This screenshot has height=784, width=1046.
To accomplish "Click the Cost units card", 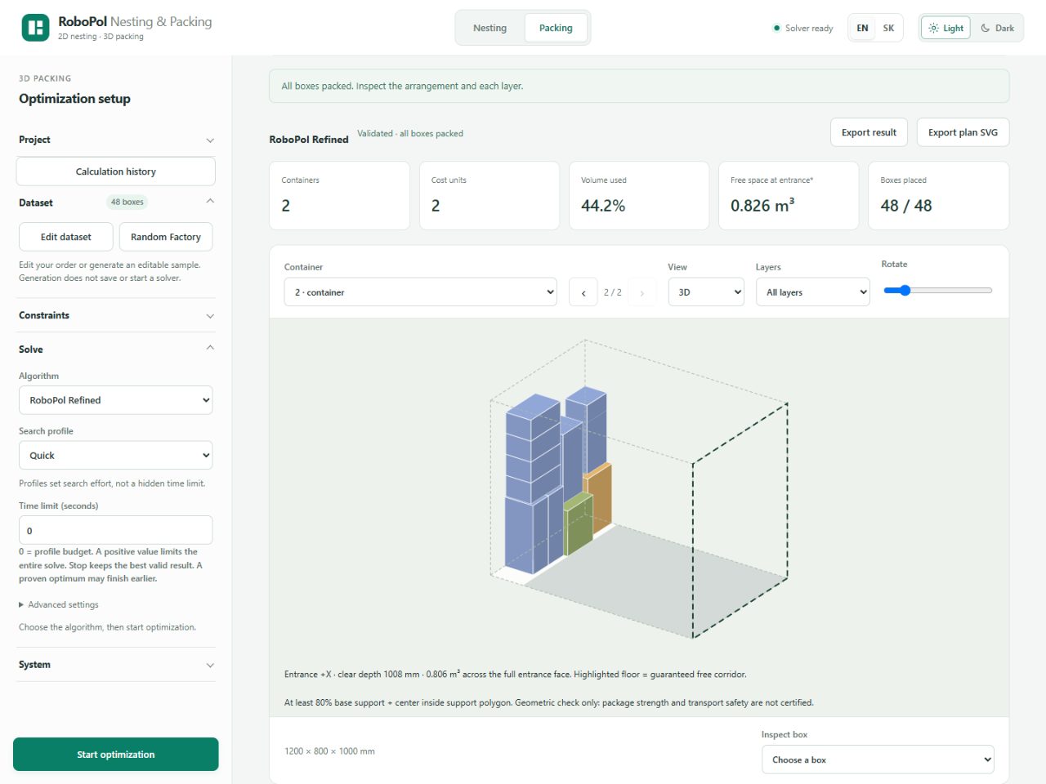I will click(x=489, y=196).
